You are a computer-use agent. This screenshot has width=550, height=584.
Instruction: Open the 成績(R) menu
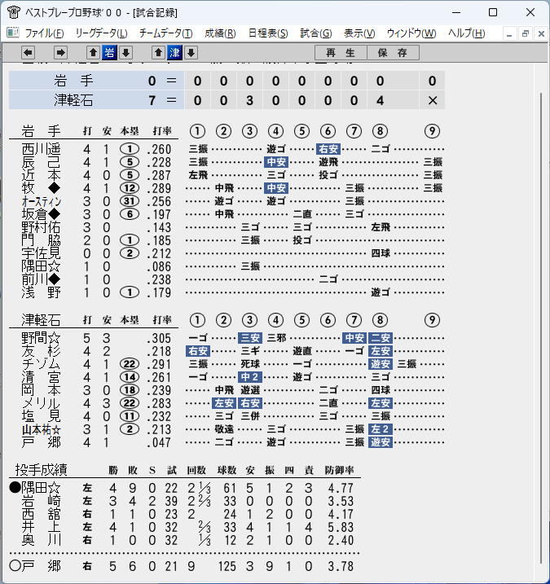(220, 33)
